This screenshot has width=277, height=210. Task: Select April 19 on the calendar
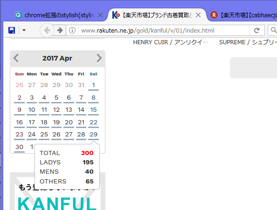click(x=56, y=122)
